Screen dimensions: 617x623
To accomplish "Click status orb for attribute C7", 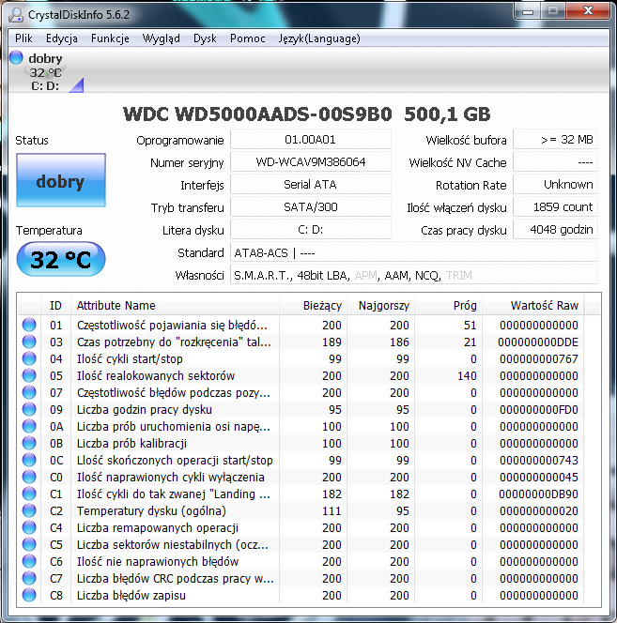I will (x=29, y=578).
